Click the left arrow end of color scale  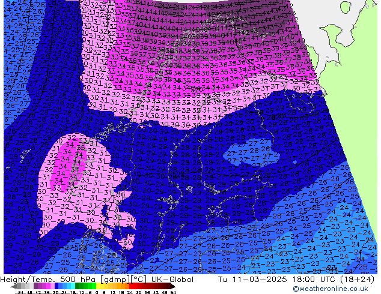pos(13,286)
